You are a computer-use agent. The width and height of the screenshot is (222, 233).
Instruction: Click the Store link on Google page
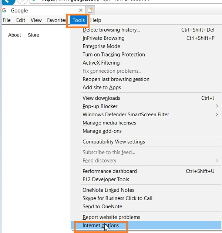33,35
